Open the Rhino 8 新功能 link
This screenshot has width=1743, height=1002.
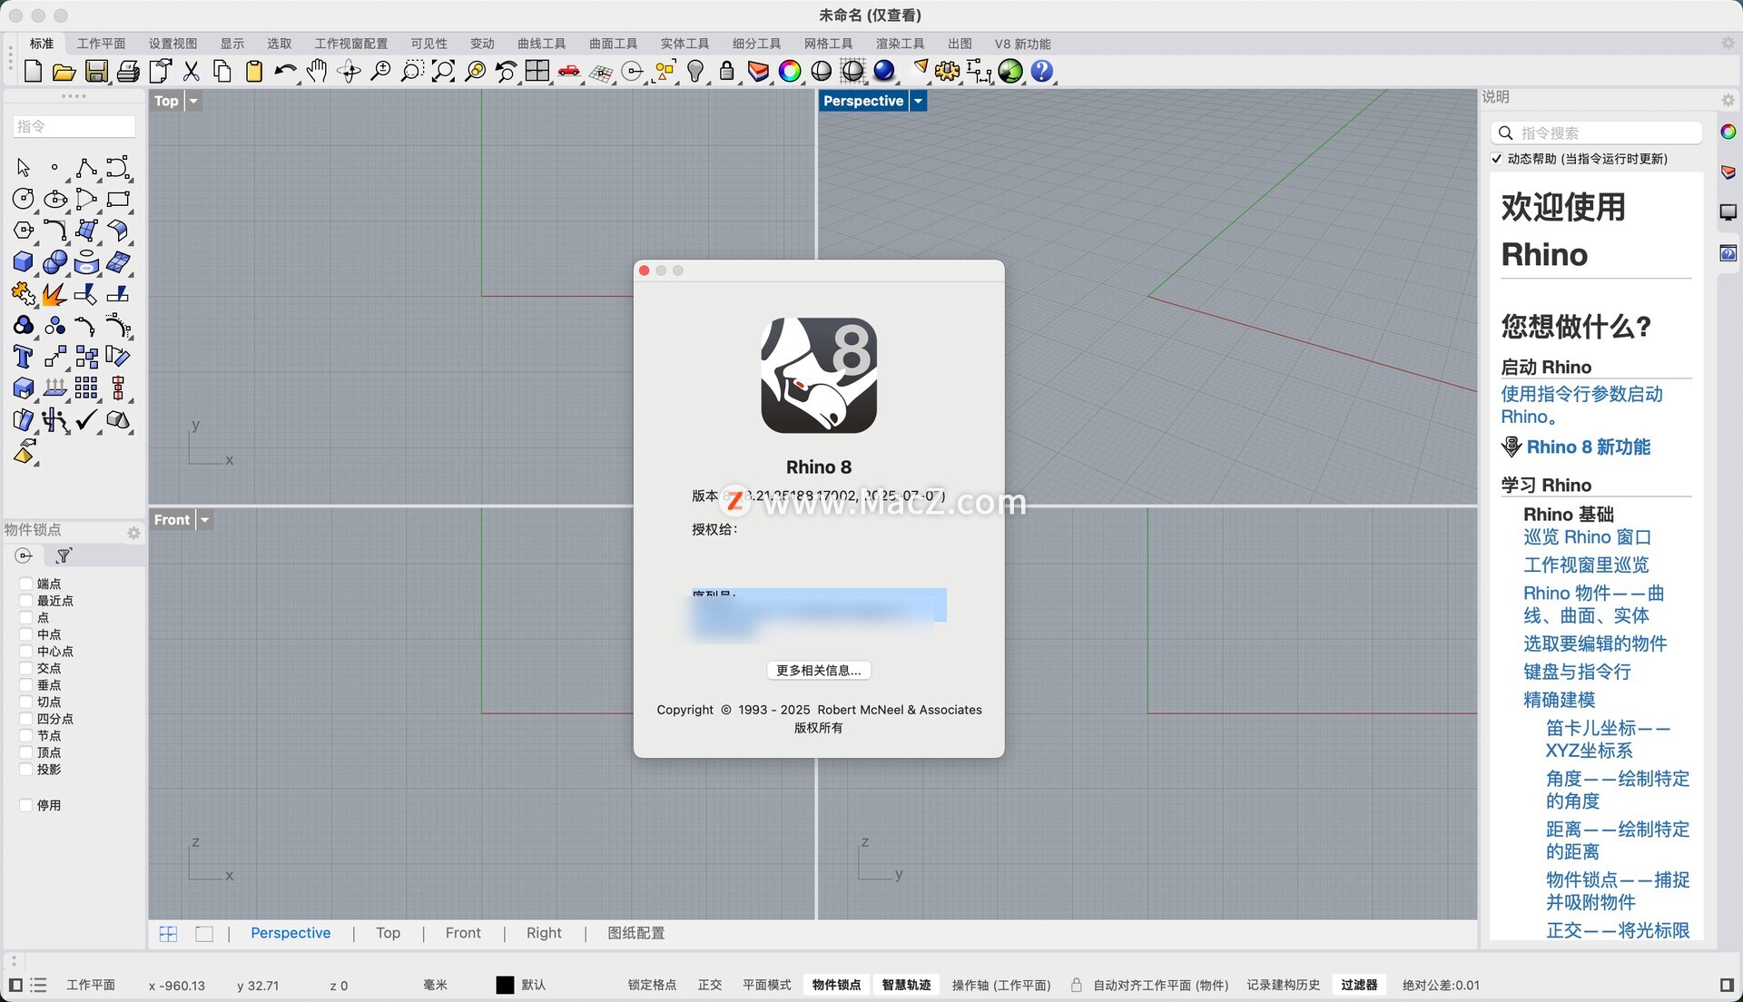coord(1588,447)
